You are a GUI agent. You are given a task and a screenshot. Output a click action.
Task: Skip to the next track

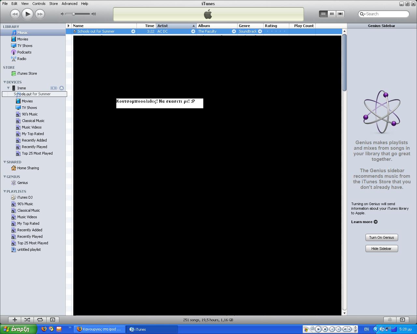[x=40, y=14]
